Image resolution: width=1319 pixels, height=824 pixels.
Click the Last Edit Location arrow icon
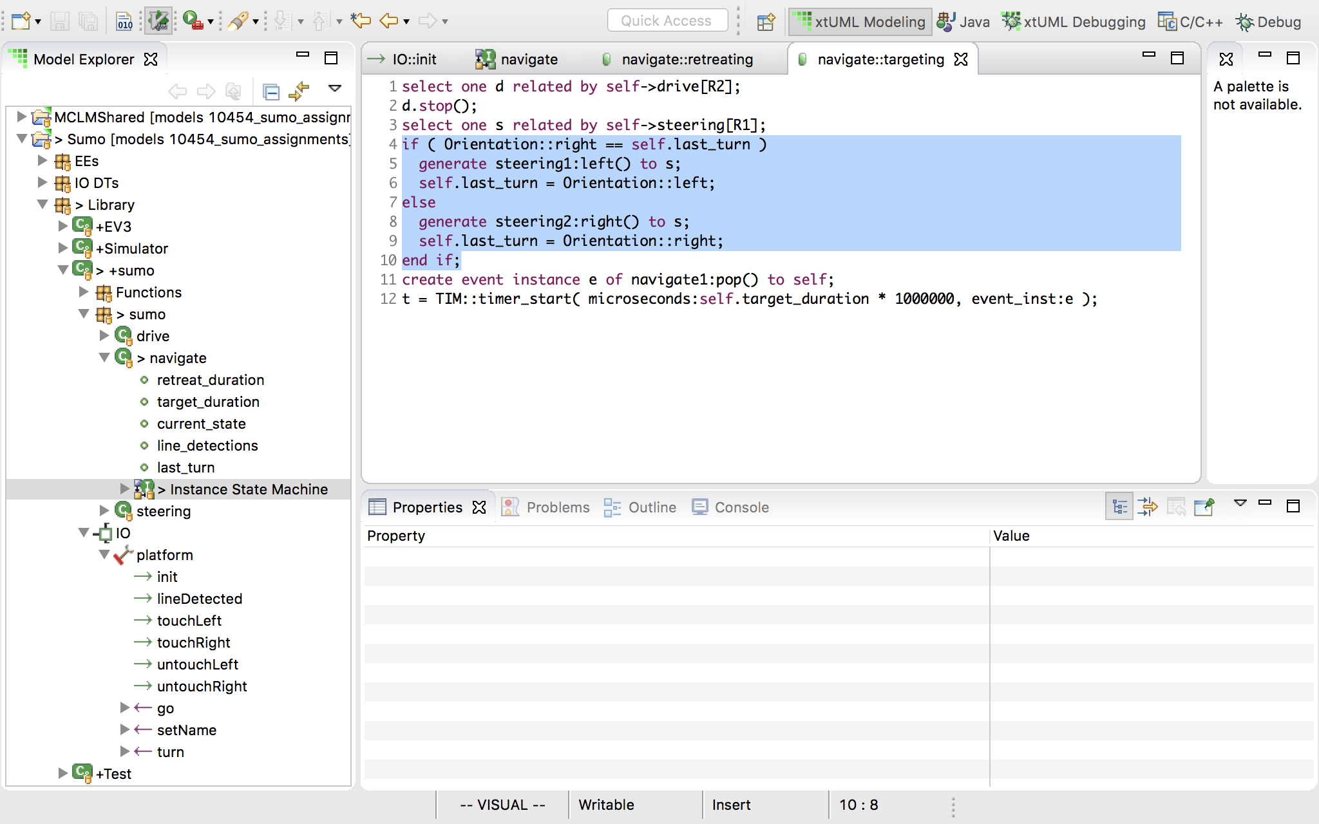point(361,21)
